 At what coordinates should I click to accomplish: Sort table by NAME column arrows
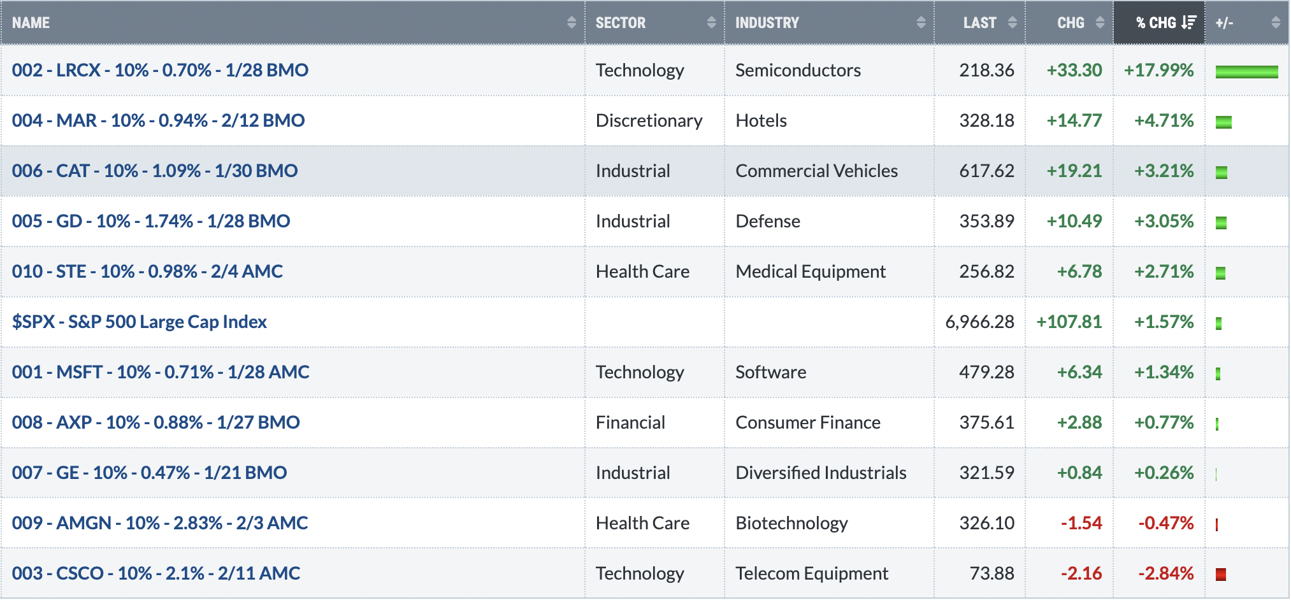[572, 23]
